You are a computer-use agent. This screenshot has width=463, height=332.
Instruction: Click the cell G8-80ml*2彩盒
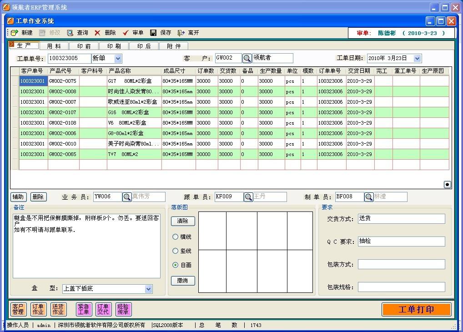[134, 134]
